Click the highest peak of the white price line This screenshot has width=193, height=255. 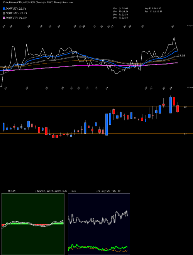(x=174, y=37)
